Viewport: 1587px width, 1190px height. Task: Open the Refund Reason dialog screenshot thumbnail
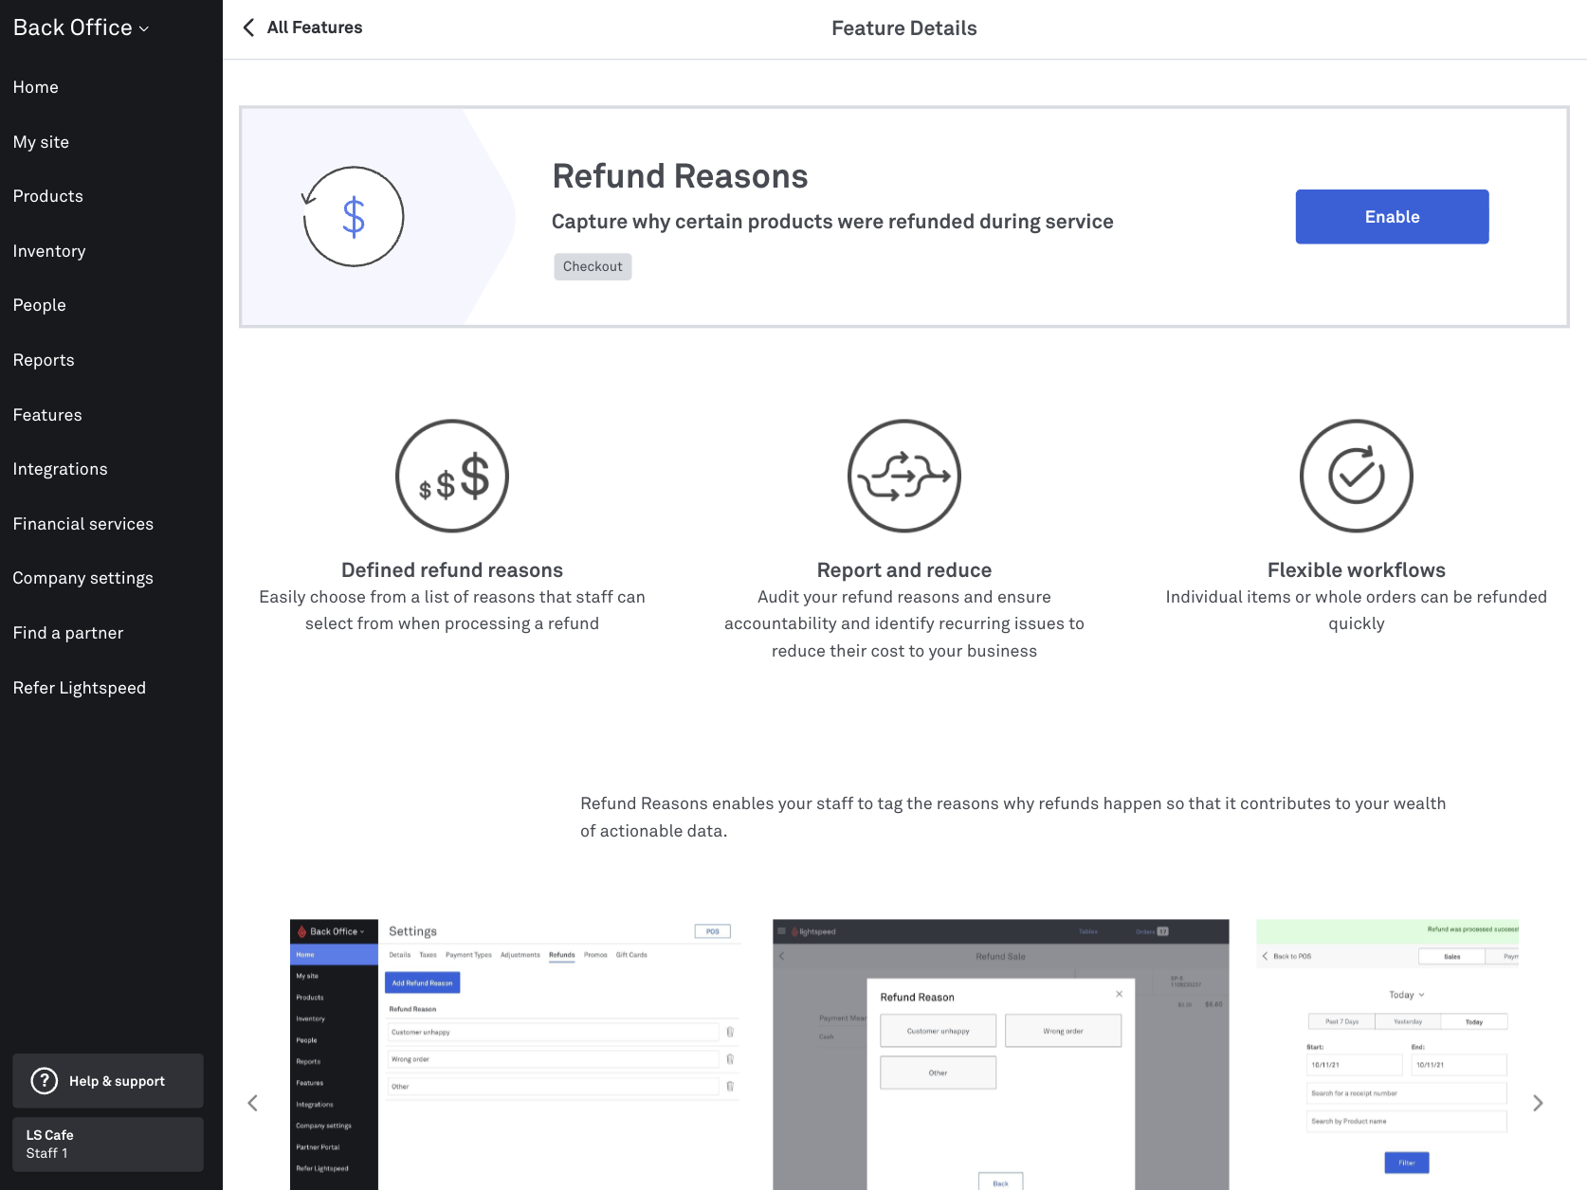point(1001,1055)
